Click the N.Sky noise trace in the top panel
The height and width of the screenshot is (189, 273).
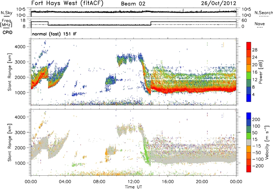(x=133, y=12)
